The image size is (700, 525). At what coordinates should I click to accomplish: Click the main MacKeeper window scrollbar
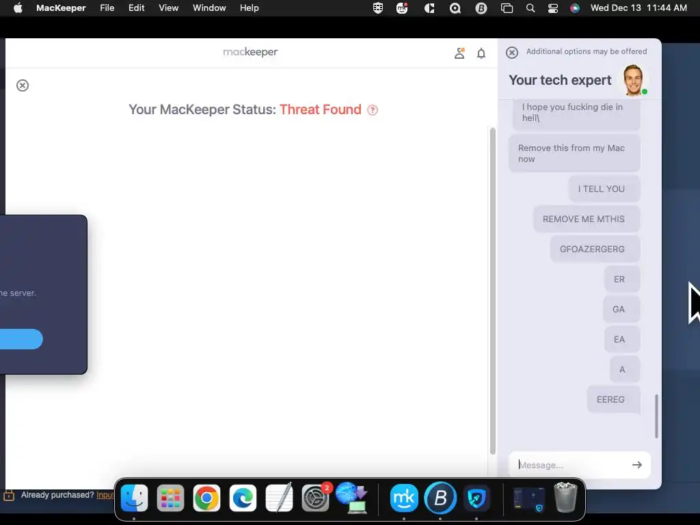click(493, 291)
